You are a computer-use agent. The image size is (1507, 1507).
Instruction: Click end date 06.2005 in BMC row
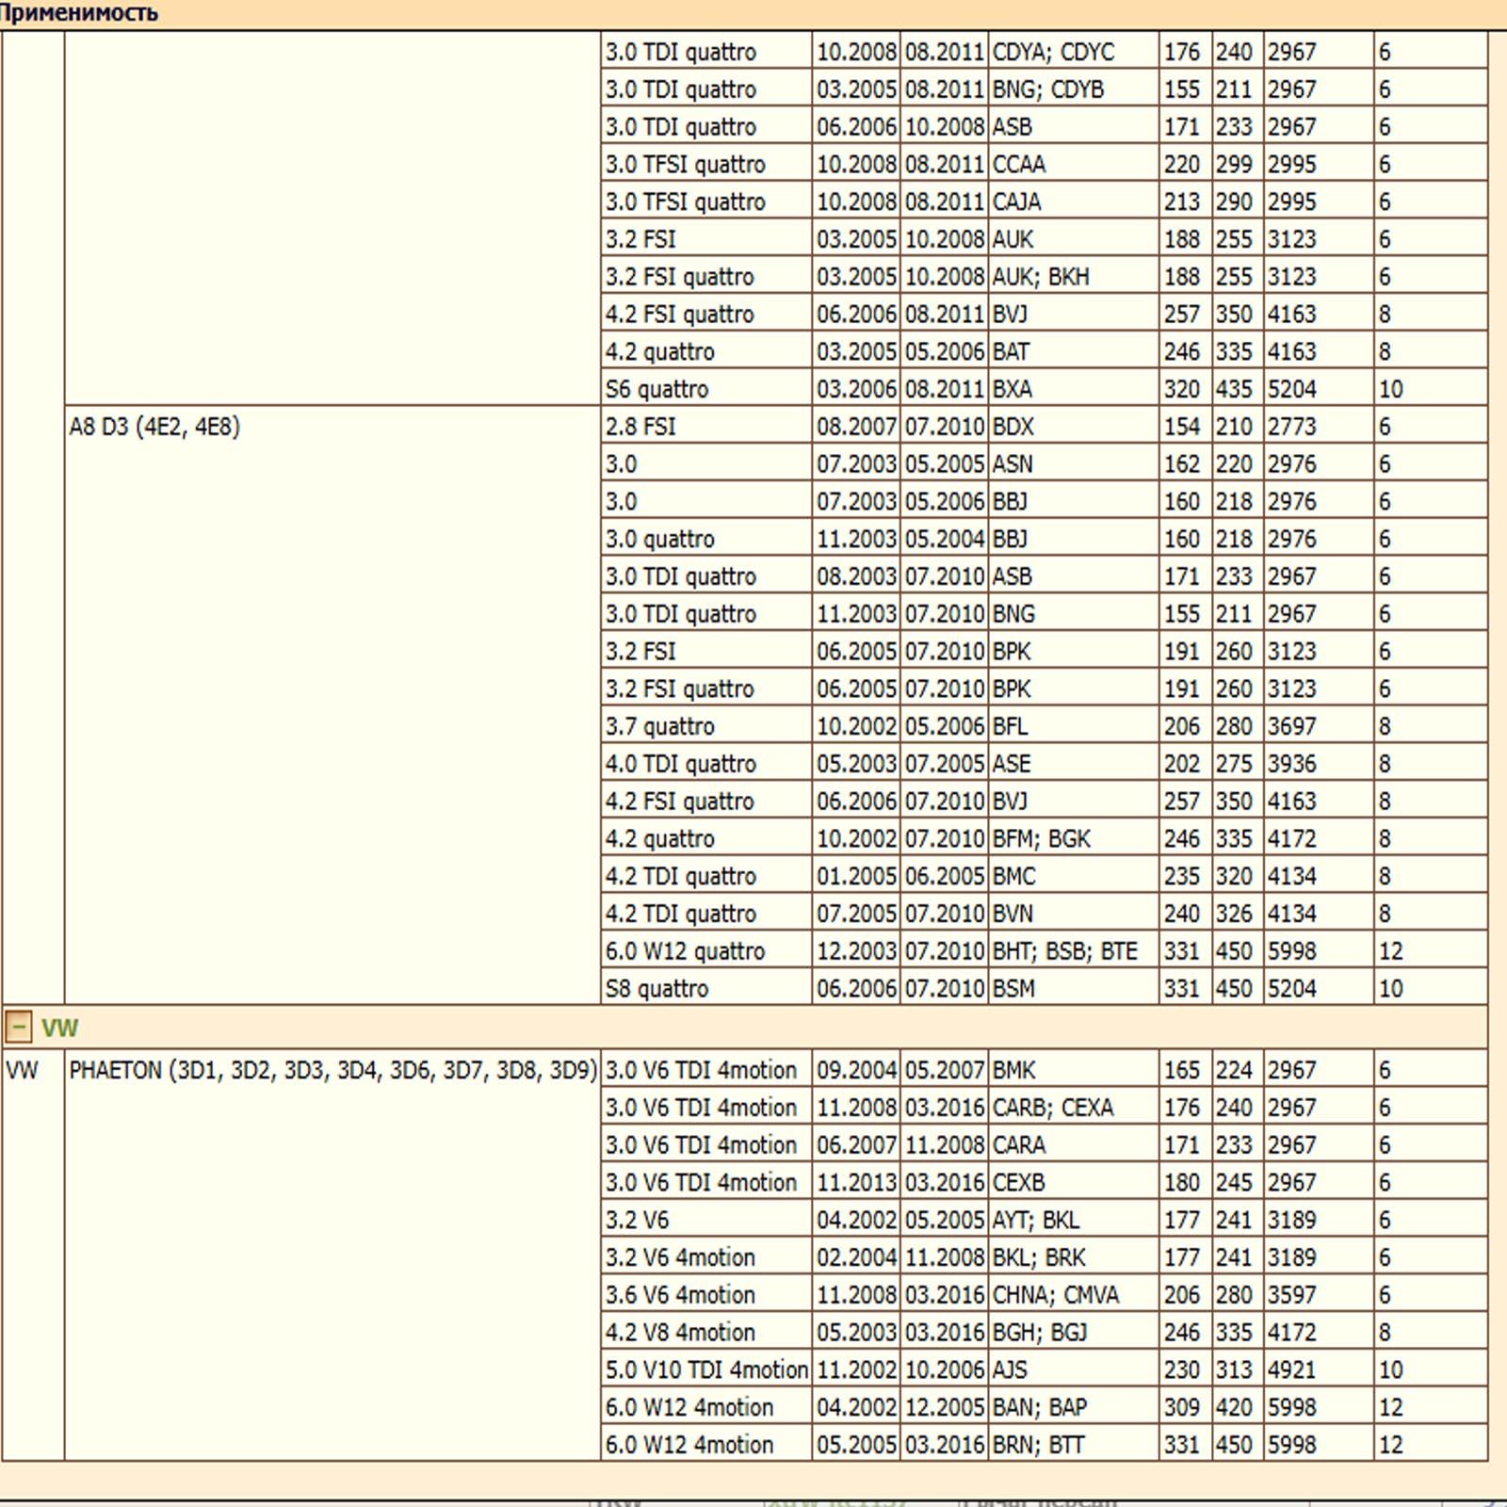[945, 876]
